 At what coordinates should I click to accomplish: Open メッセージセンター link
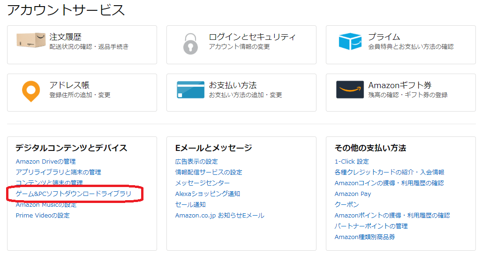[x=203, y=183]
